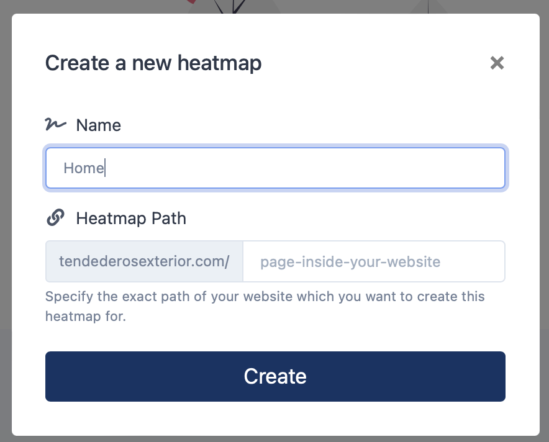Click the Create button
The height and width of the screenshot is (442, 549).
pos(275,376)
